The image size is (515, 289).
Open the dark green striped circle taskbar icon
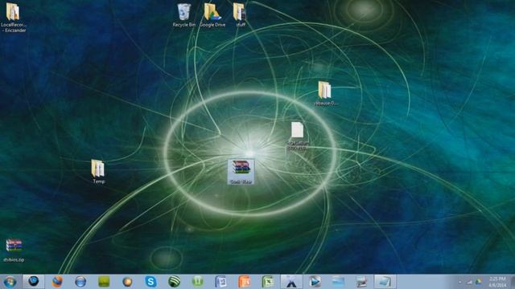coord(174,282)
